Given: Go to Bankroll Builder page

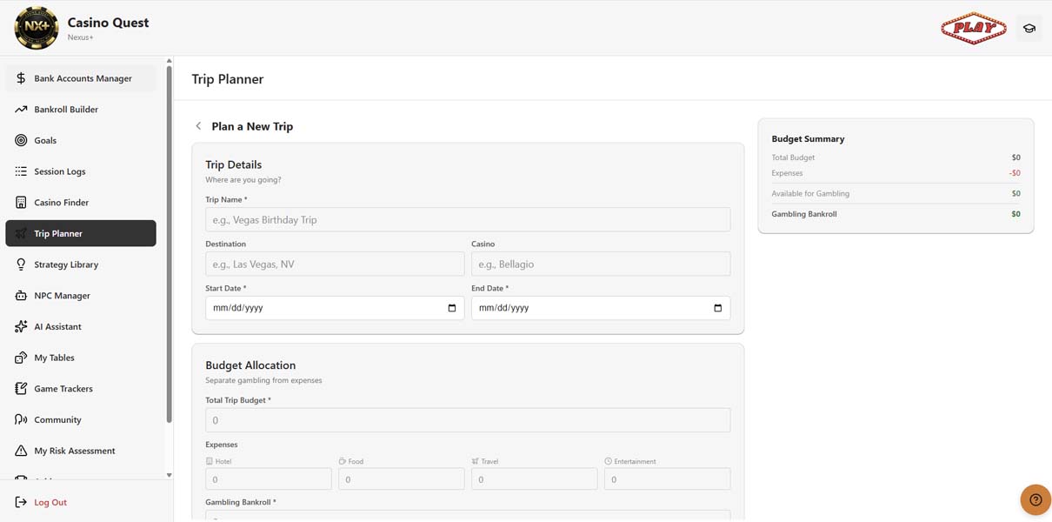Looking at the screenshot, I should 66,110.
